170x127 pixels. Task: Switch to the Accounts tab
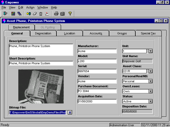pos(96,33)
